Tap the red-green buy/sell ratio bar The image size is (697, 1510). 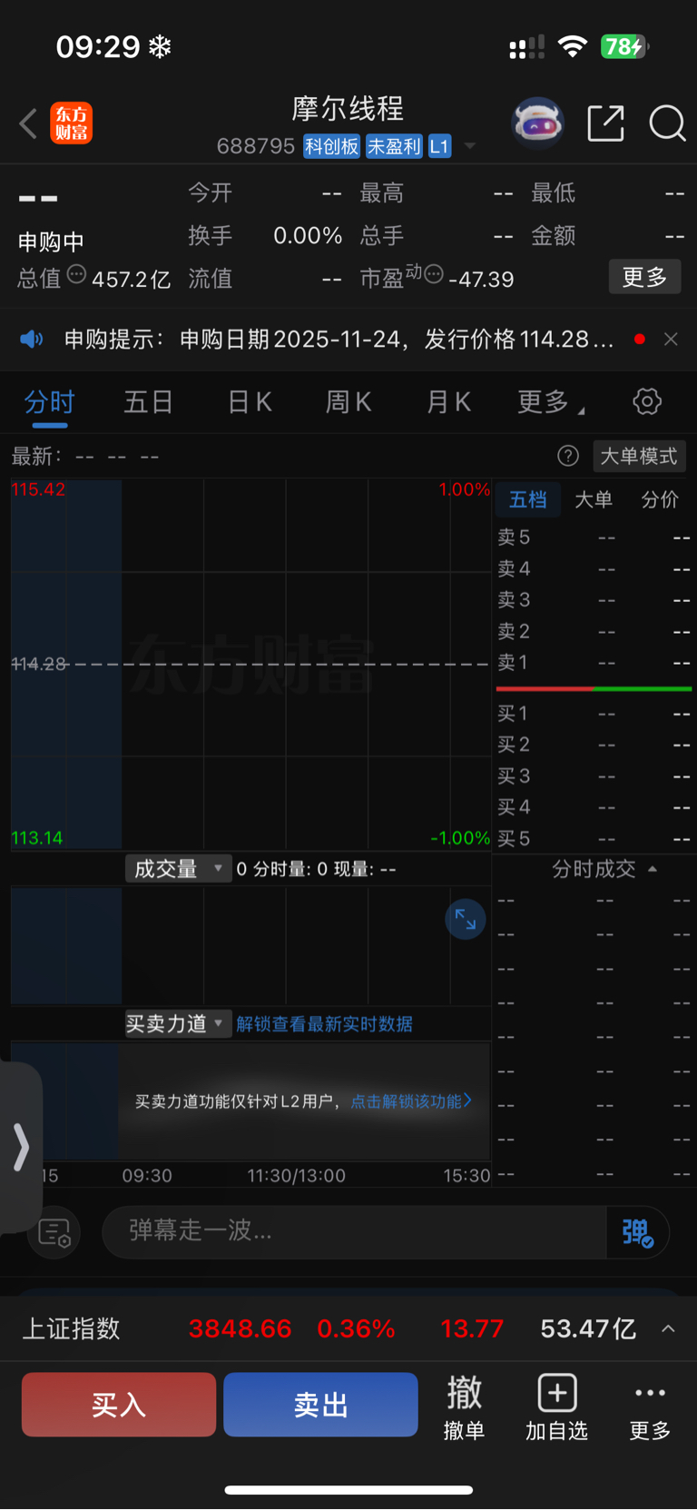point(594,689)
